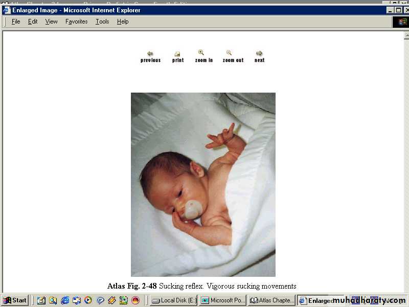Click the print icon above the image
The height and width of the screenshot is (307, 409).
click(x=177, y=54)
